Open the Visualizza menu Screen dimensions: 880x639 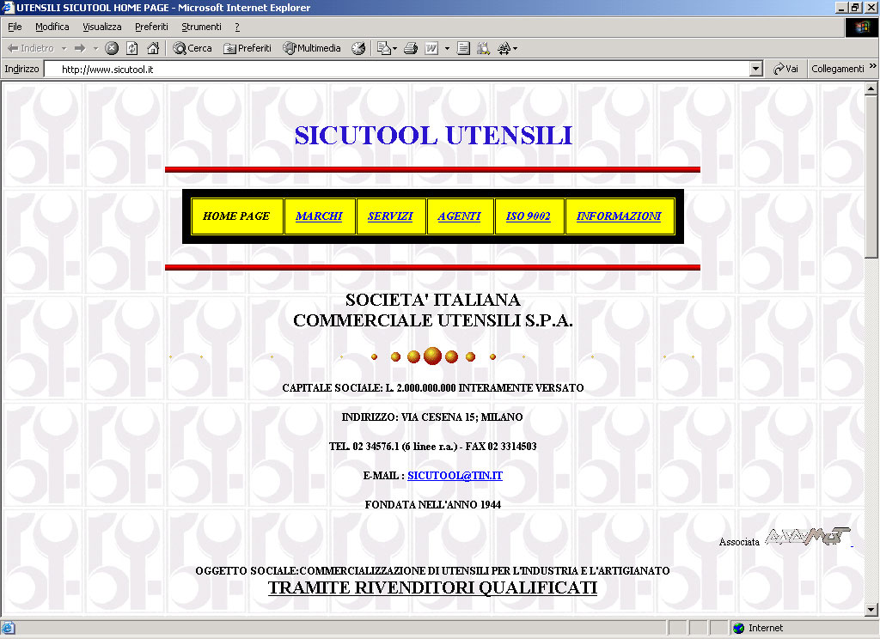point(102,27)
